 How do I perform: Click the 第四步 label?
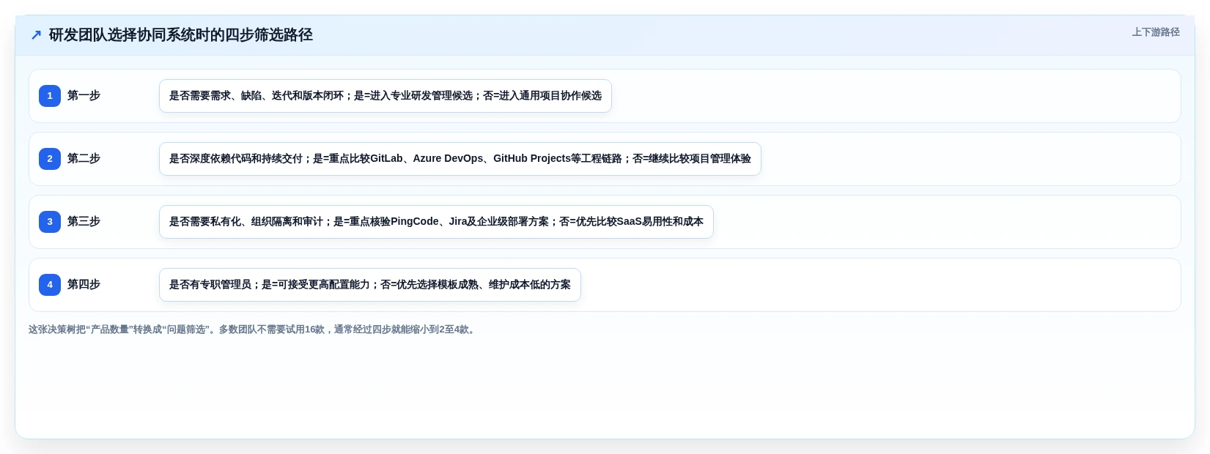[84, 285]
